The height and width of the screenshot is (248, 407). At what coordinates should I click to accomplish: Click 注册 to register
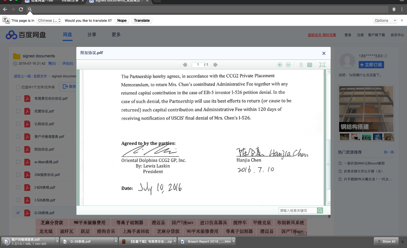(x=360, y=35)
